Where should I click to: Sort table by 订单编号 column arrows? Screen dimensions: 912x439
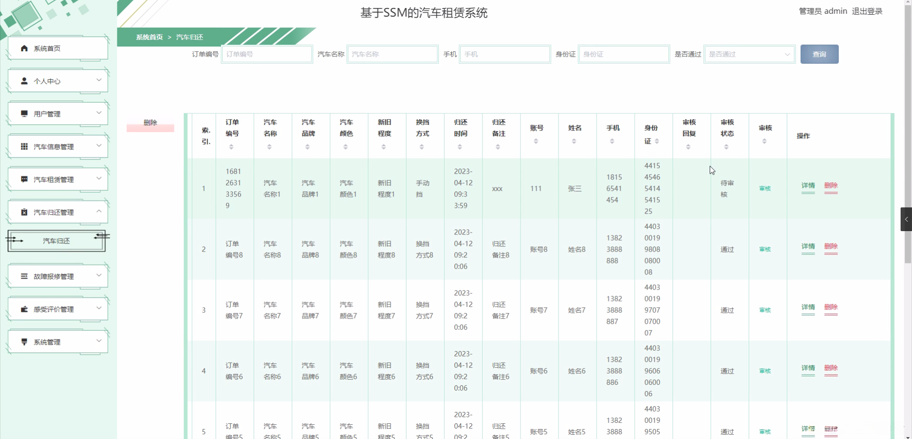click(x=231, y=147)
